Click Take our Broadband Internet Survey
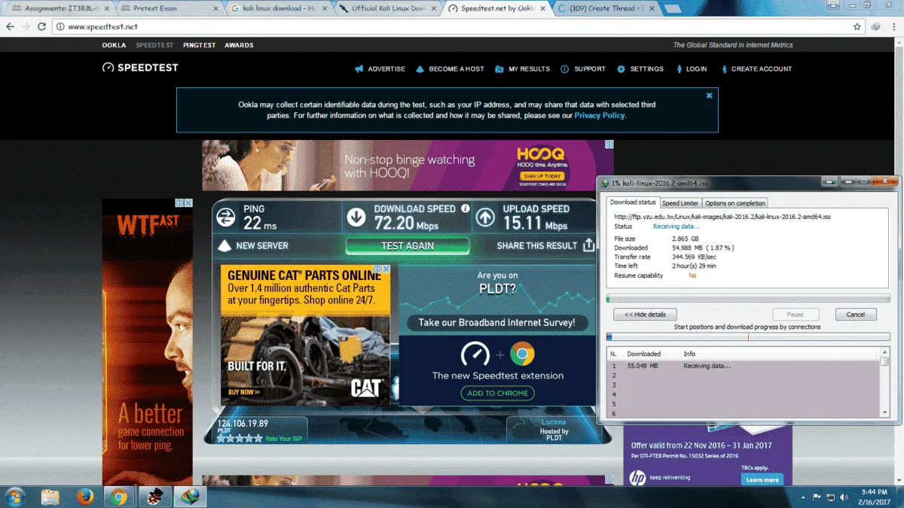The height and width of the screenshot is (508, 904). tap(497, 322)
